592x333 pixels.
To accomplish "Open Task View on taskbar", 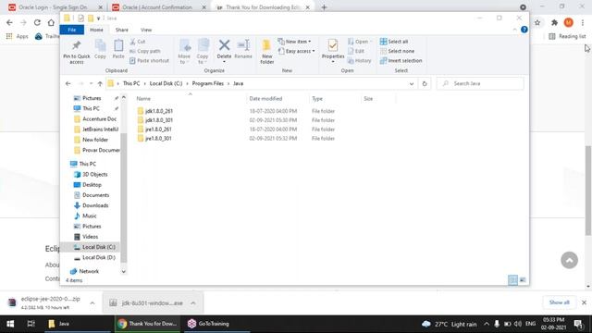I will pos(31,324).
